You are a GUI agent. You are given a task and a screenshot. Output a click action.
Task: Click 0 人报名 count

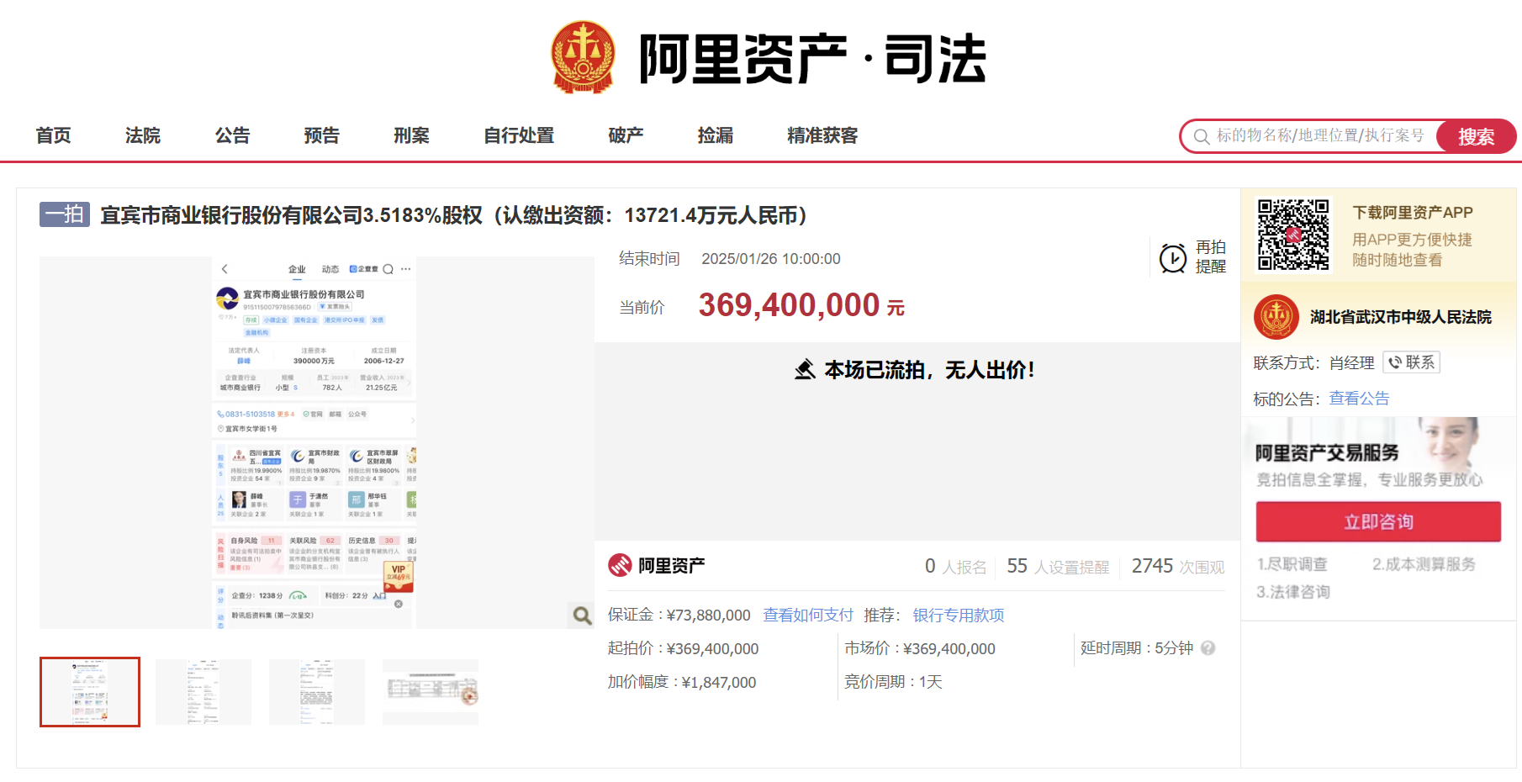click(x=956, y=567)
